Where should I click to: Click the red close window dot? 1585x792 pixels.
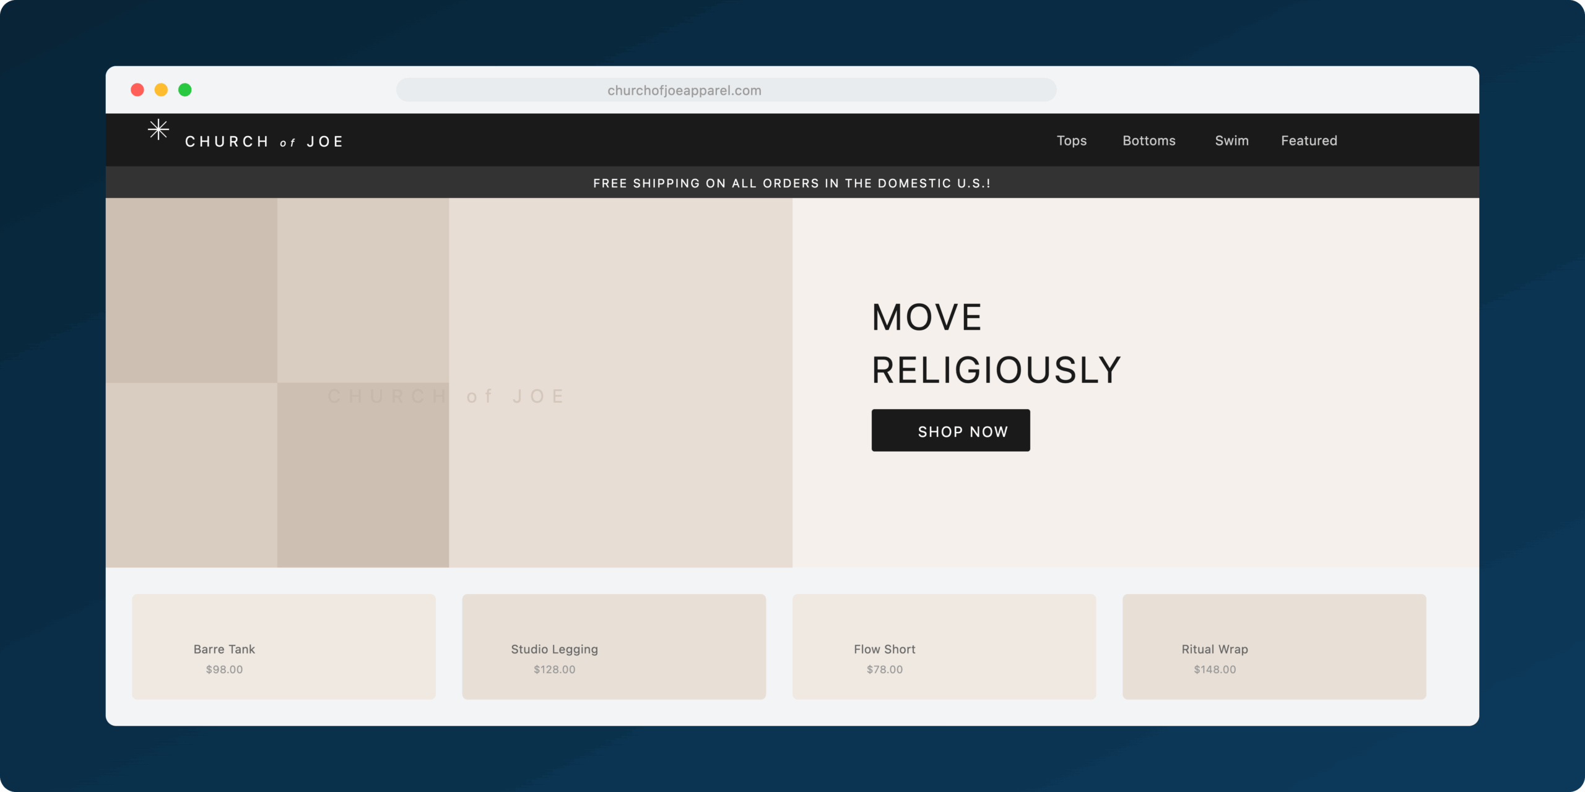click(137, 90)
